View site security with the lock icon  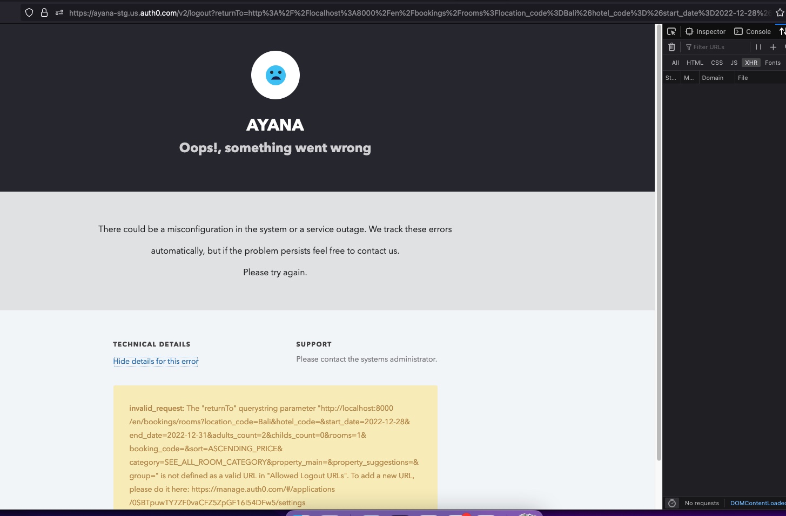coord(44,12)
